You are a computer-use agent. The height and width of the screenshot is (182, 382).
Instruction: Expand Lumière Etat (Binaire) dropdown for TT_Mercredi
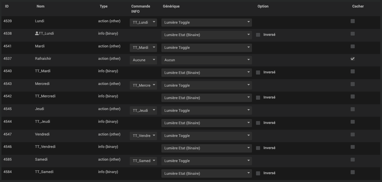[x=206, y=98]
